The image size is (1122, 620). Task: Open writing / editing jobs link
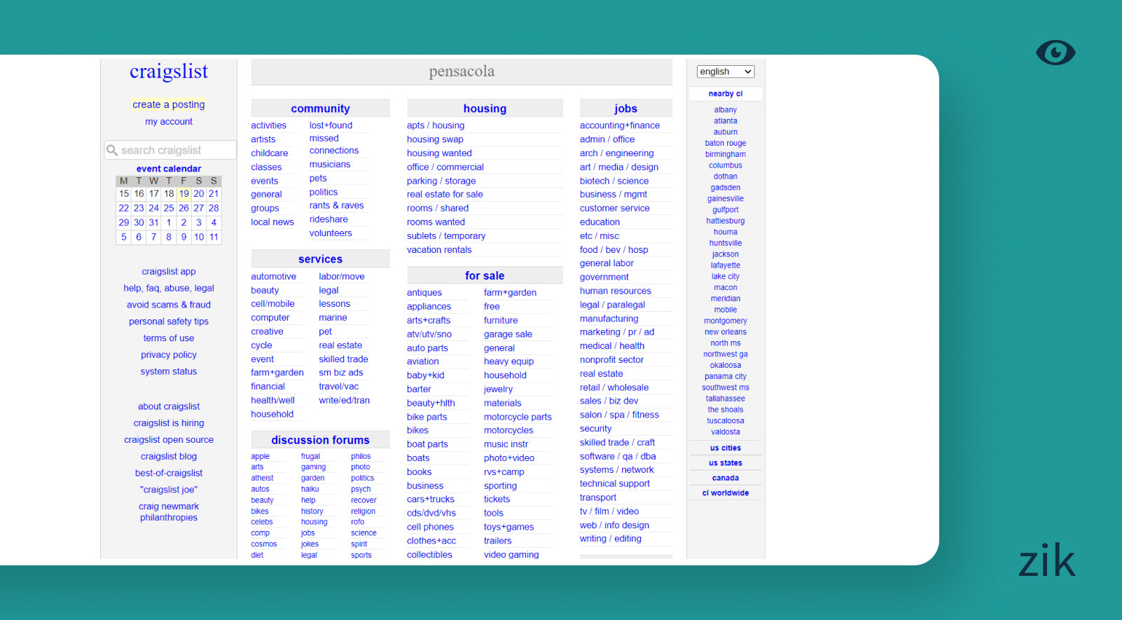click(x=611, y=539)
